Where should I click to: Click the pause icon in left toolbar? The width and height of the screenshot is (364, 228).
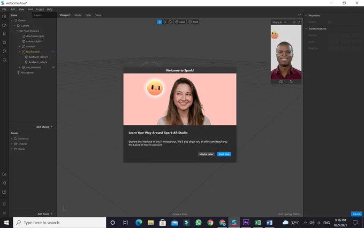coord(4,34)
